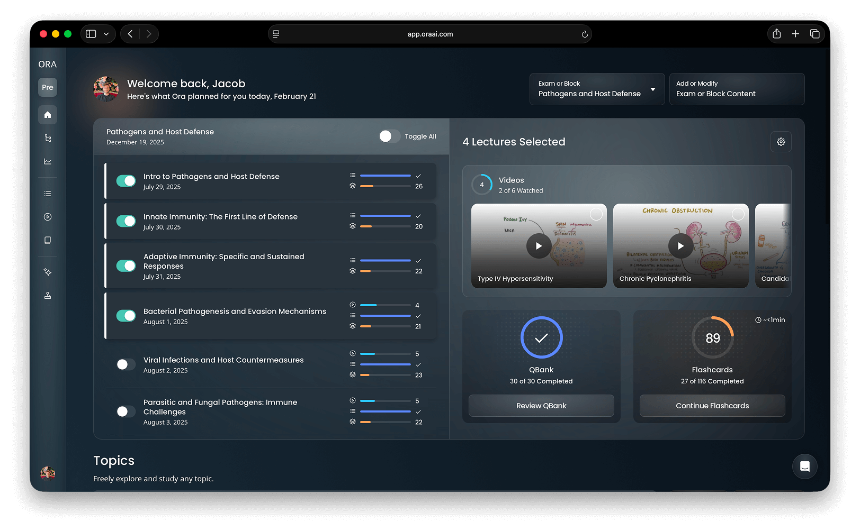Open Add or Modify Exam or Block Content
860x531 pixels.
(x=737, y=89)
